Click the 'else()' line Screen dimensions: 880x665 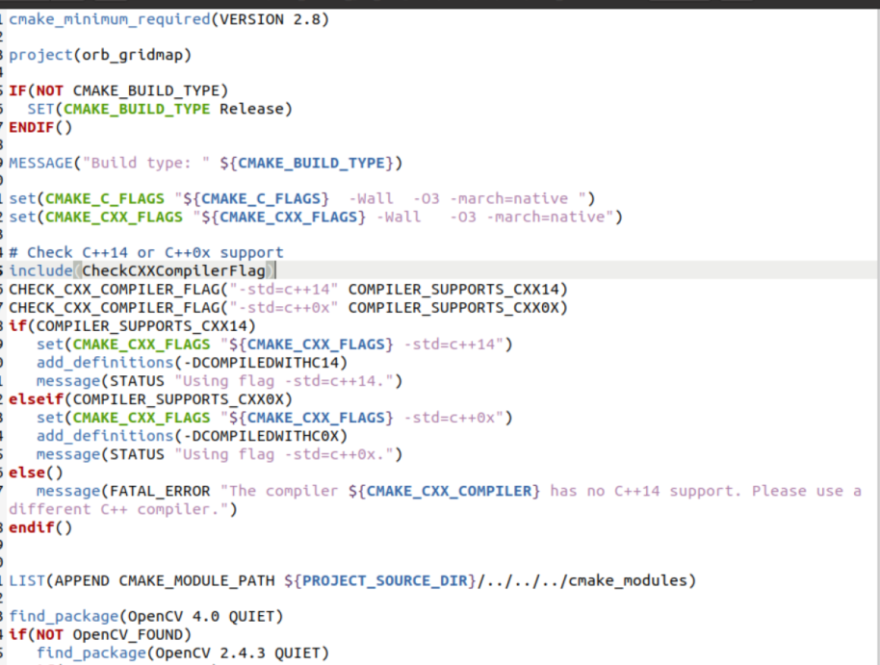36,473
